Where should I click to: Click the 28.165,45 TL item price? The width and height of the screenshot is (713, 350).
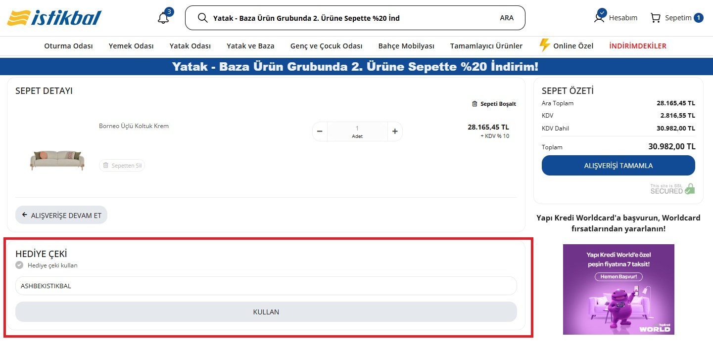point(488,127)
